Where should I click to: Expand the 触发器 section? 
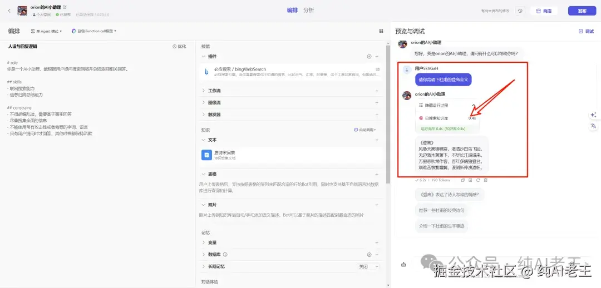tap(204, 115)
